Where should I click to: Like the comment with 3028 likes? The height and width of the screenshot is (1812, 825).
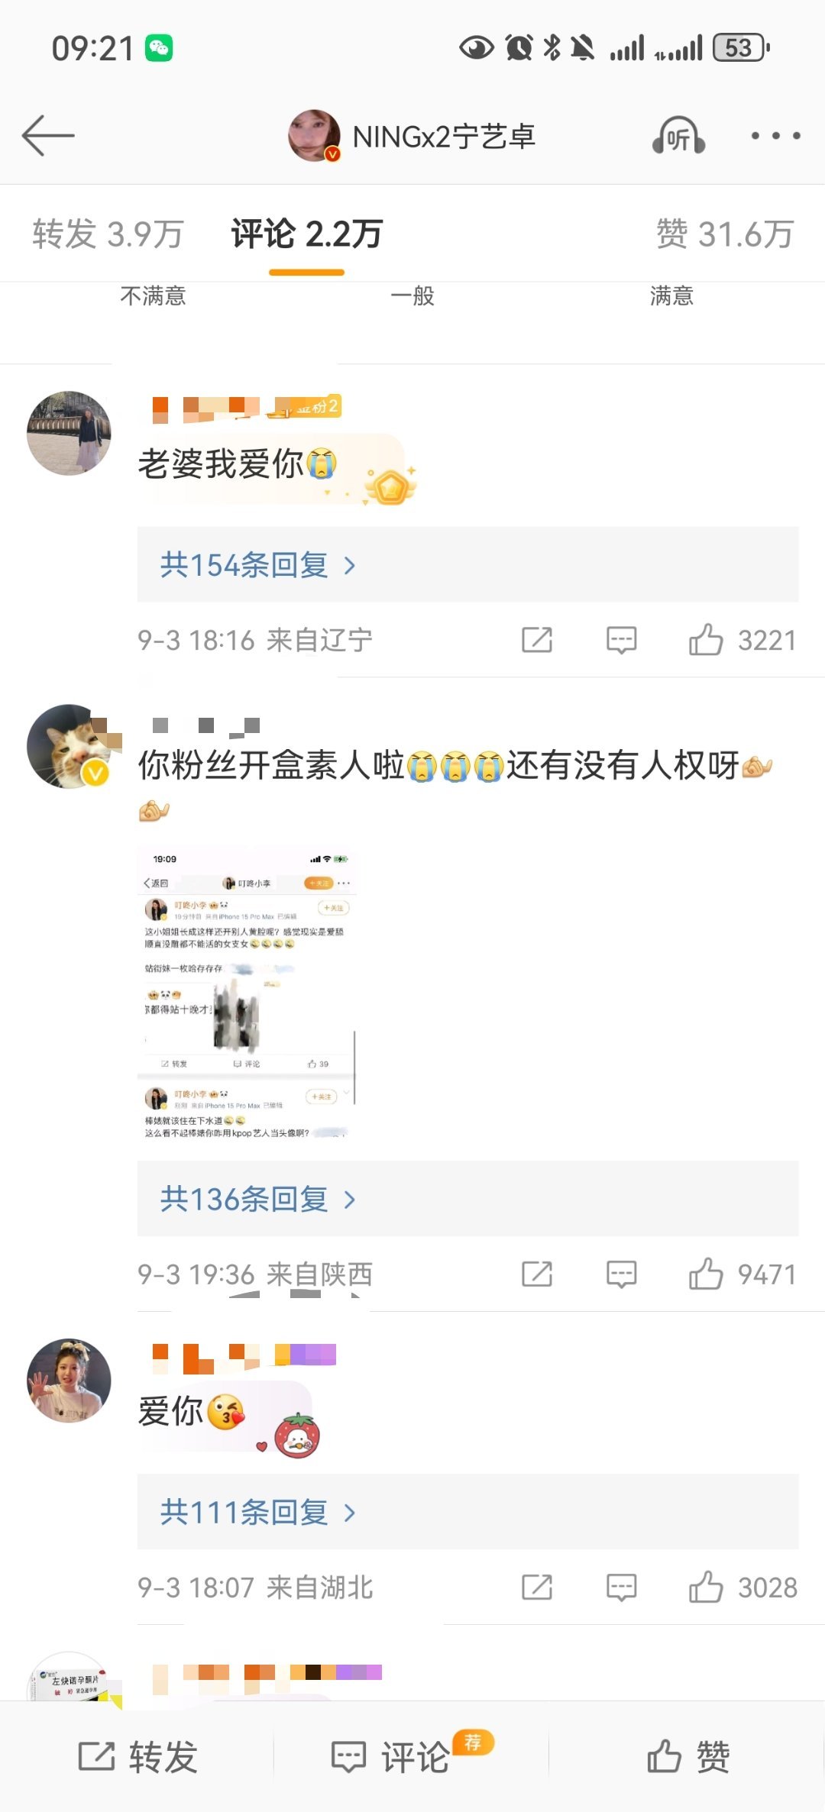point(706,1587)
